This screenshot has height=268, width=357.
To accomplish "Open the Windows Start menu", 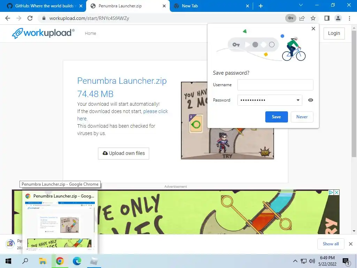I will pyautogui.click(x=8, y=261).
